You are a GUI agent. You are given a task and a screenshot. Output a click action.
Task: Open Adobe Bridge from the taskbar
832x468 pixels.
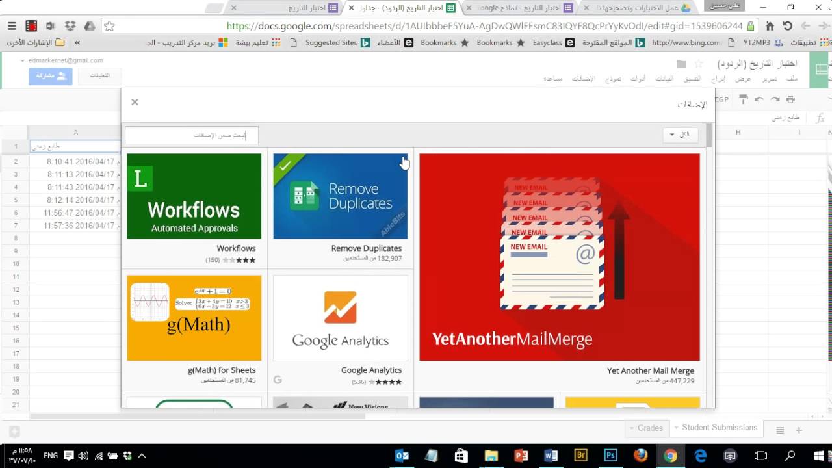[580, 456]
